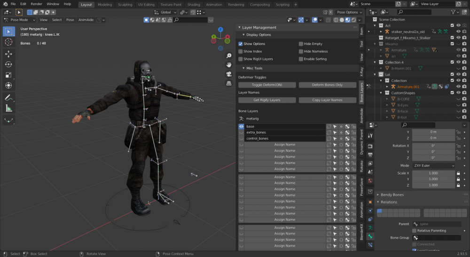Toggle visibility eye of base bone layer

(241, 127)
